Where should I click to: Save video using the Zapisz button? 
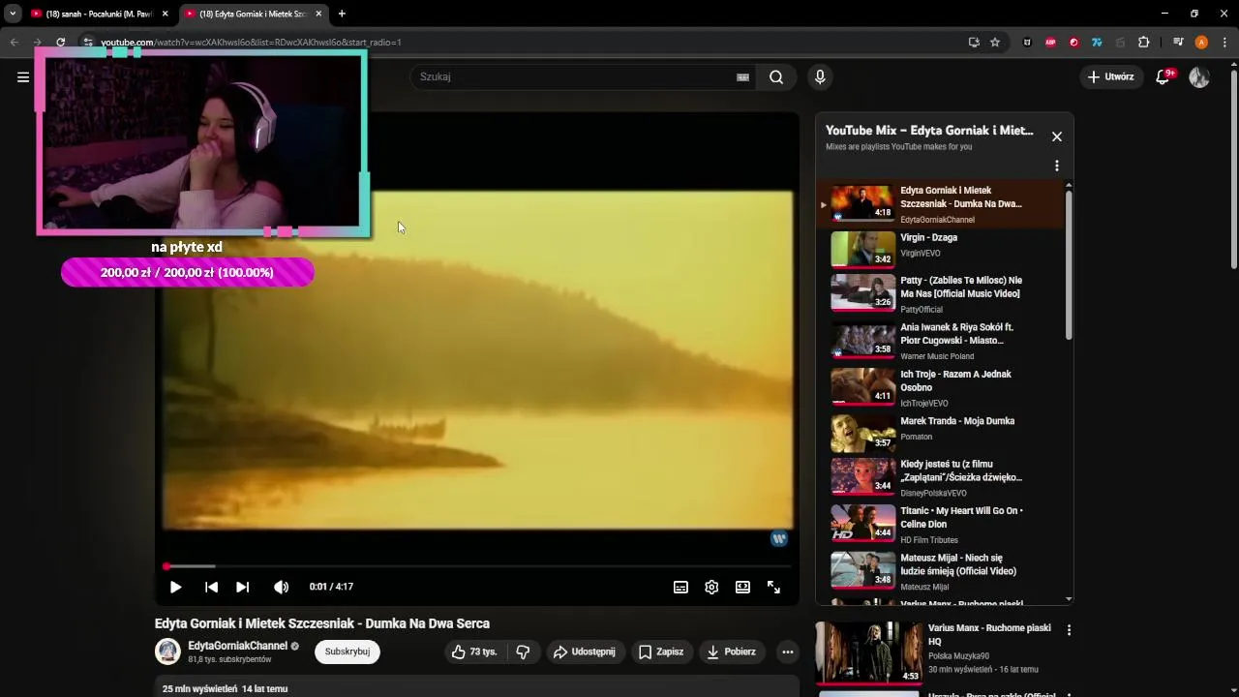point(660,652)
